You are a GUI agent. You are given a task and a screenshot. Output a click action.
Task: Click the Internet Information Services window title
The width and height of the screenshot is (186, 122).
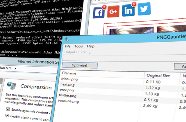point(38,62)
